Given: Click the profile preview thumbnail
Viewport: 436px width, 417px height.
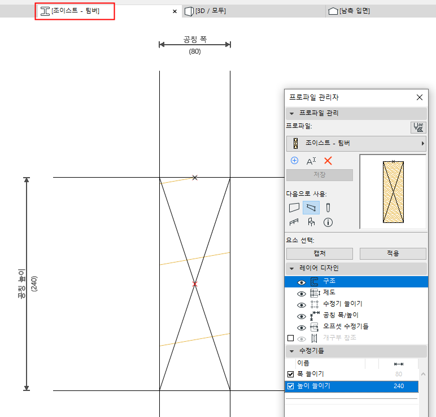Looking at the screenshot, I should (x=393, y=192).
